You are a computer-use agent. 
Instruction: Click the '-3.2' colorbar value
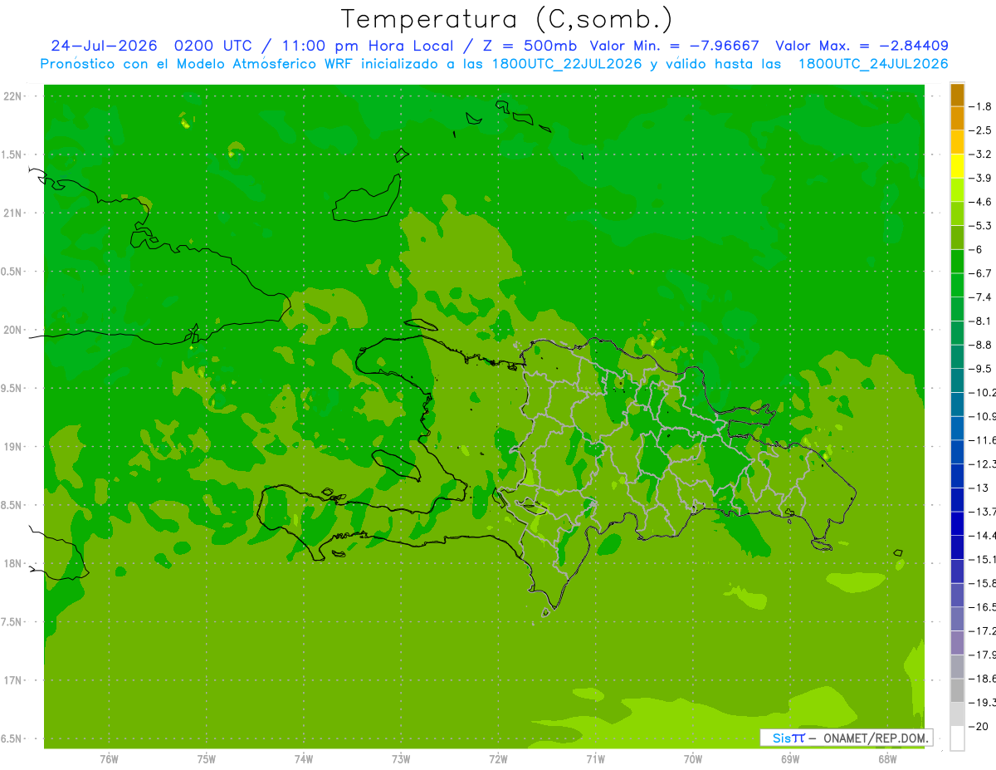982,154
